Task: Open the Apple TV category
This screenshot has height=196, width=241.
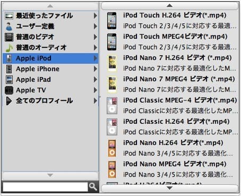Action: pos(50,90)
